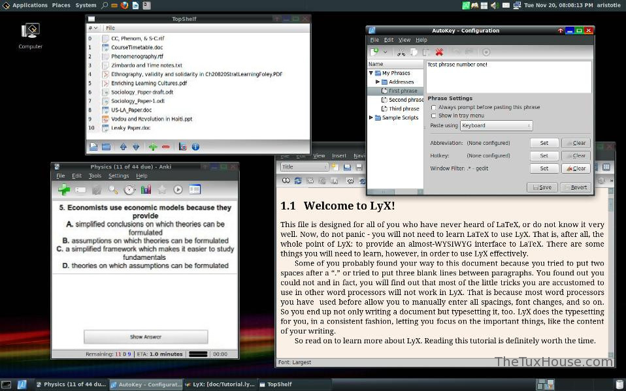Click Set button for Hotkey
This screenshot has height=391, width=626.
coord(544,156)
